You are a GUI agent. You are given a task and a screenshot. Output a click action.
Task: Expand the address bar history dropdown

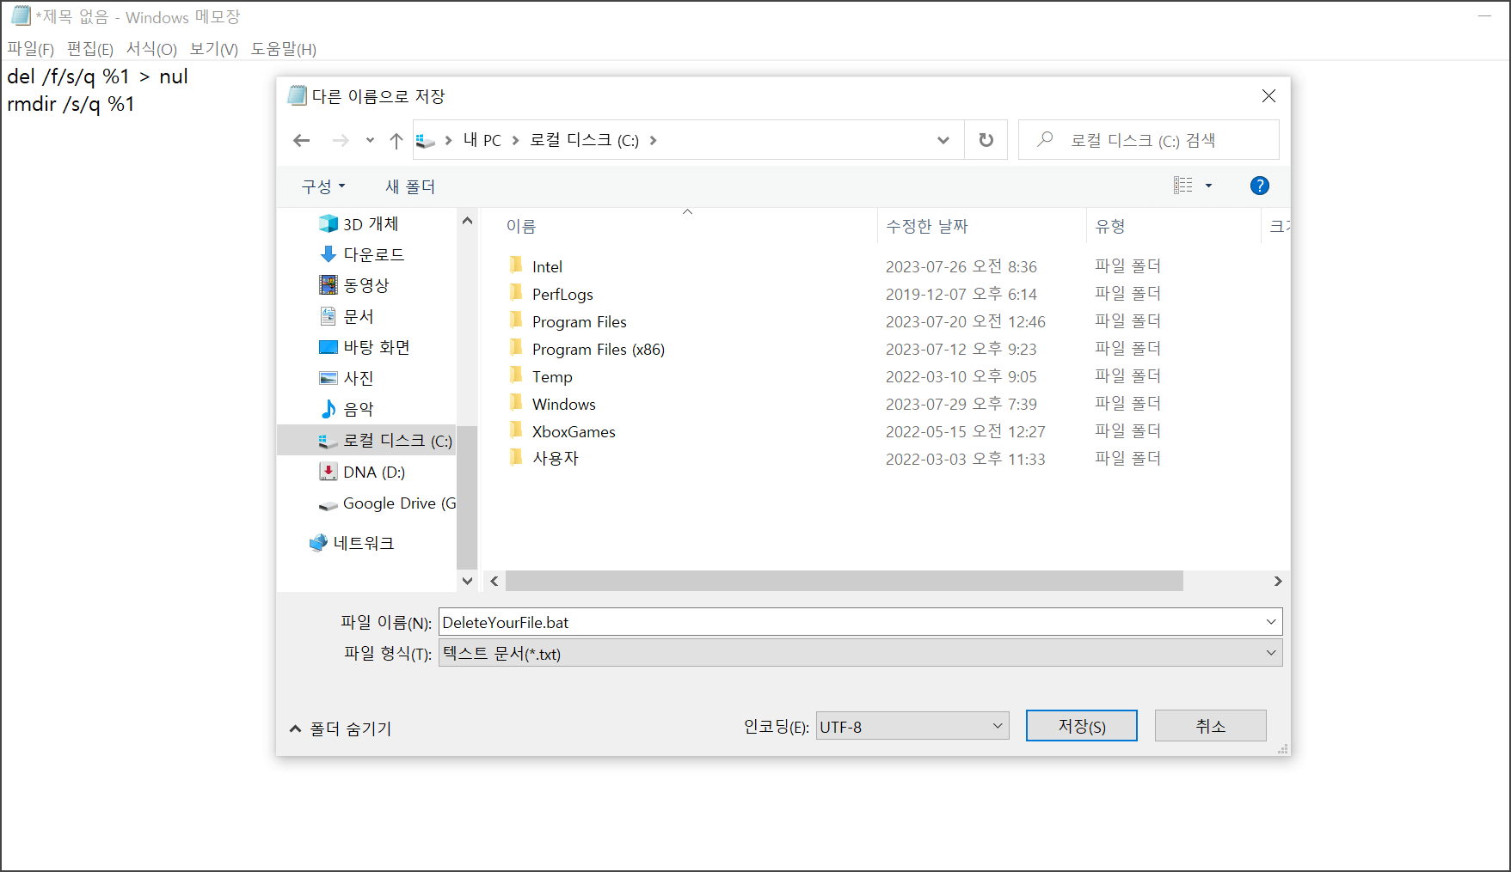click(x=943, y=140)
